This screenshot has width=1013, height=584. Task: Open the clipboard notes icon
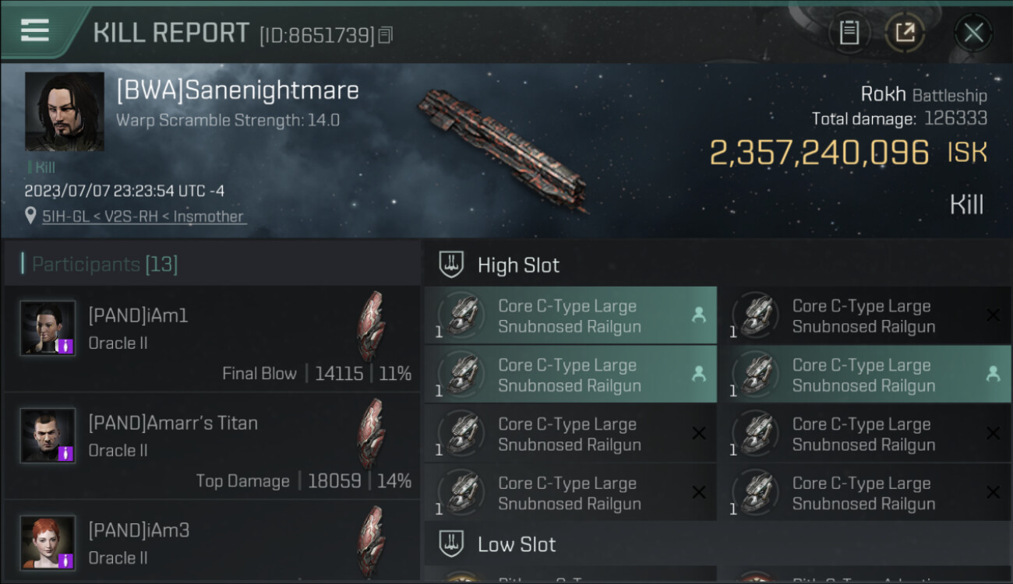[849, 33]
